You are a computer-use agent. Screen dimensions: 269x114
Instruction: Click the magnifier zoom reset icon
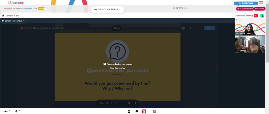pyautogui.click(x=129, y=103)
